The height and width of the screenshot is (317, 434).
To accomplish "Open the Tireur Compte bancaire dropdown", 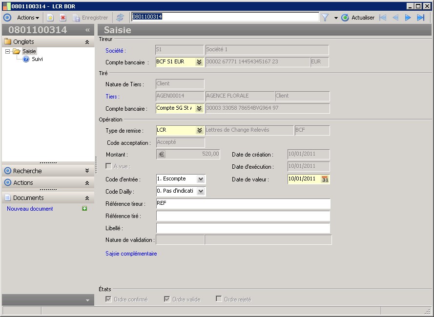I will coord(199,62).
